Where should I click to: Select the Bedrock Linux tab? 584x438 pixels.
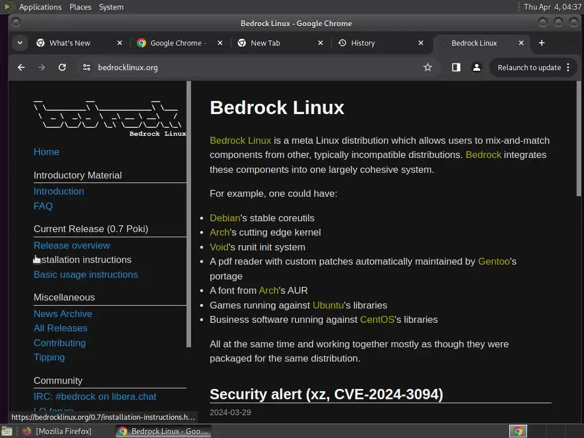click(474, 43)
